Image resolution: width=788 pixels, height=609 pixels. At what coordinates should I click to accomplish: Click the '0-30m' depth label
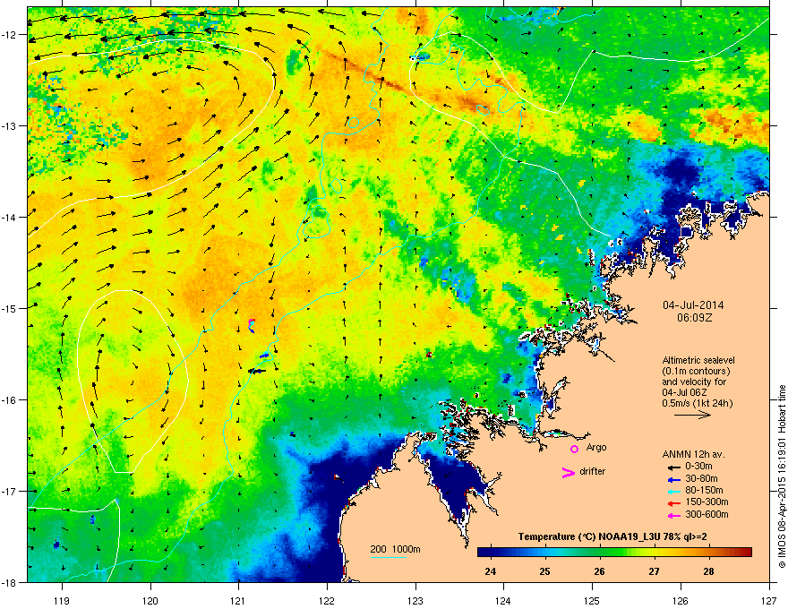pos(699,467)
